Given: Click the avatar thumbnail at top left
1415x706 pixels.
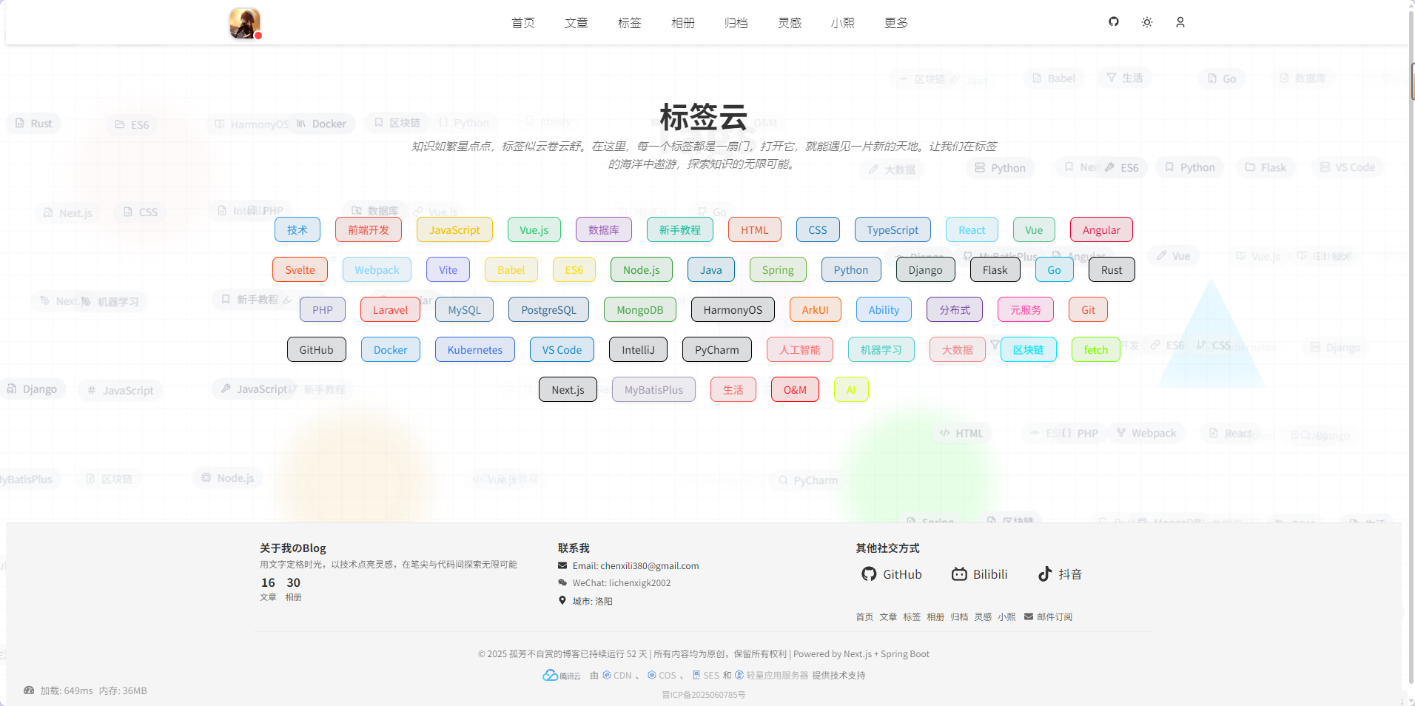Looking at the screenshot, I should coord(245,23).
